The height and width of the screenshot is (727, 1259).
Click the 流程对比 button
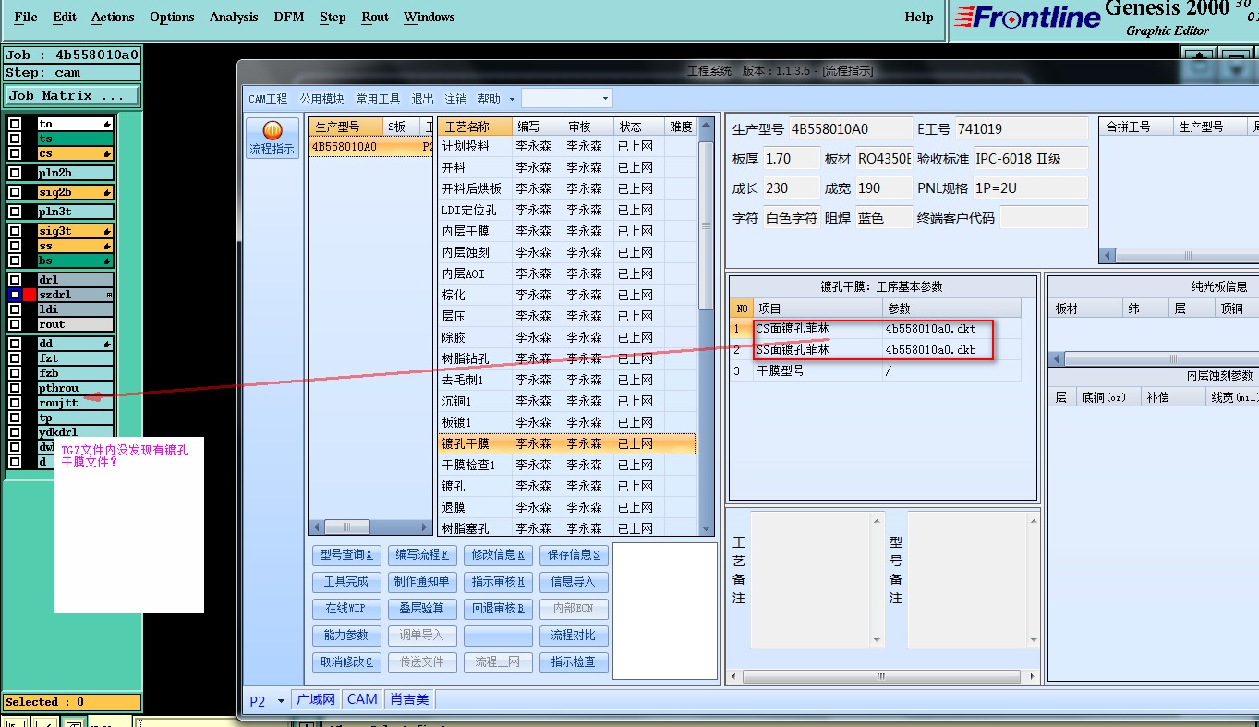(575, 635)
